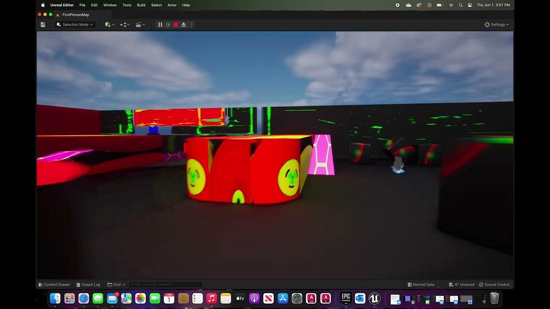The height and width of the screenshot is (309, 550).
Task: Open the Selection Mode dropdown
Action: point(74,24)
